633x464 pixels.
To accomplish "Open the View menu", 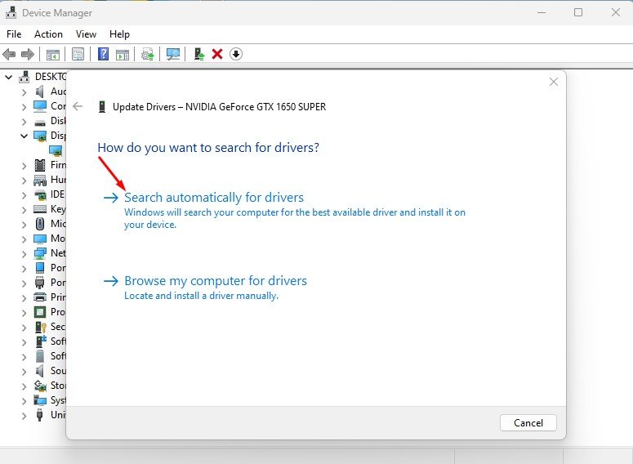I will pos(86,34).
